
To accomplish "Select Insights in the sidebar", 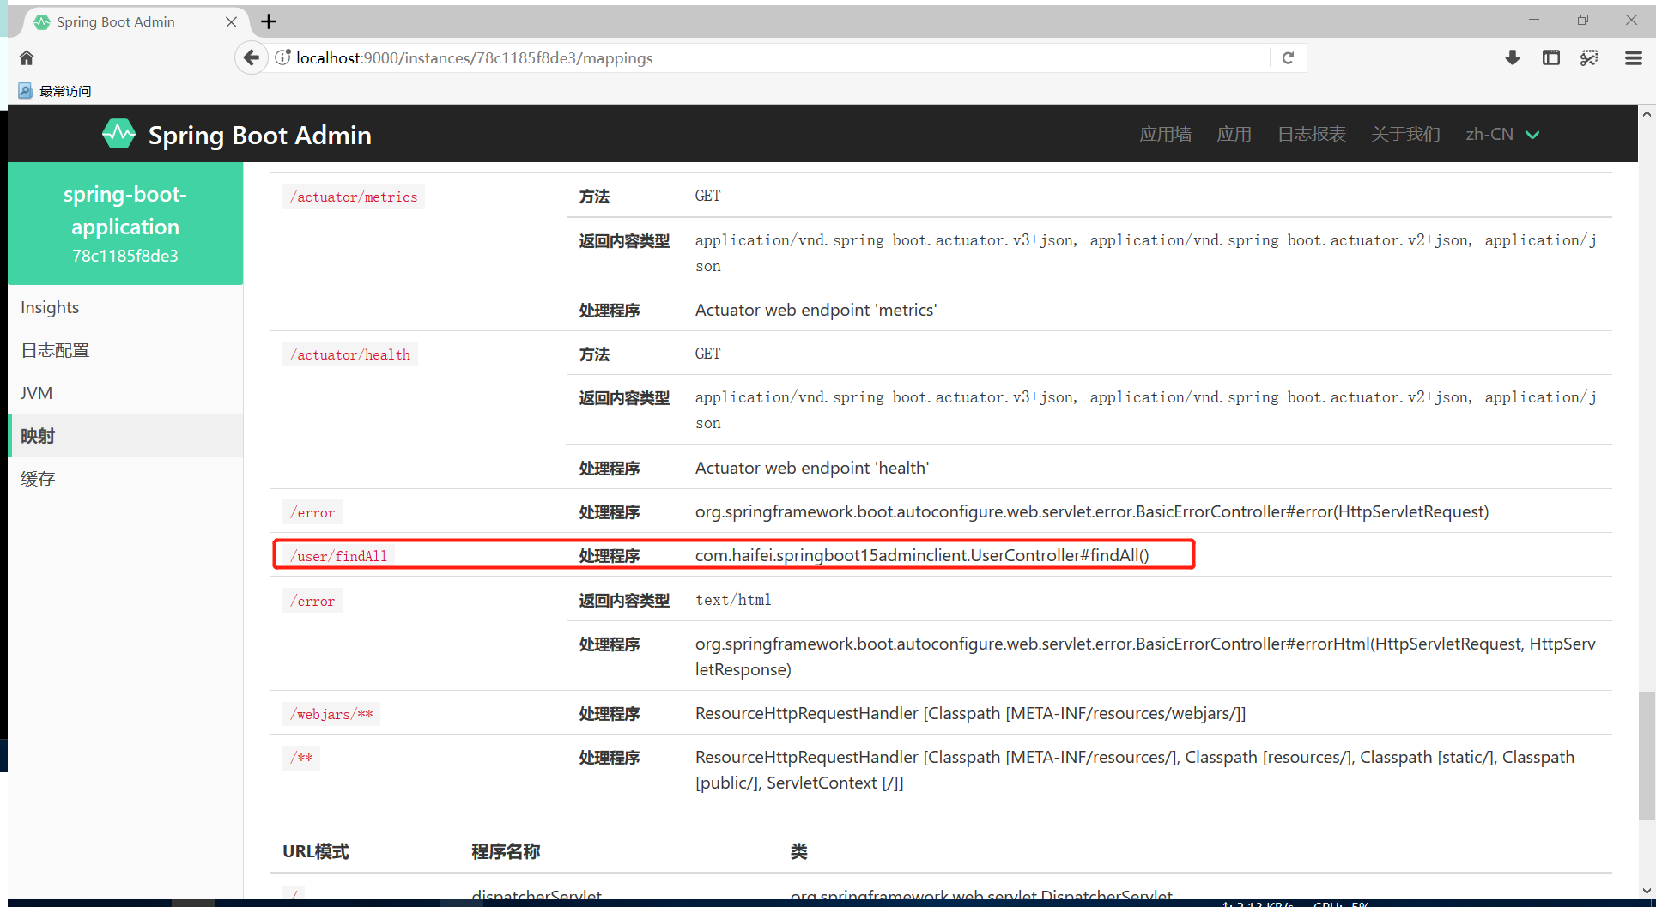I will [125, 307].
